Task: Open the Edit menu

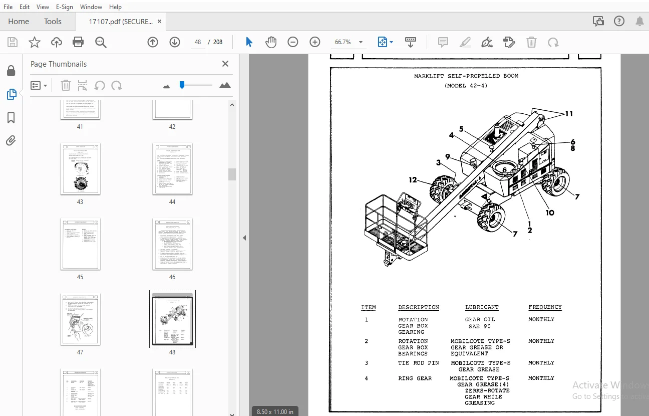Action: click(x=25, y=7)
